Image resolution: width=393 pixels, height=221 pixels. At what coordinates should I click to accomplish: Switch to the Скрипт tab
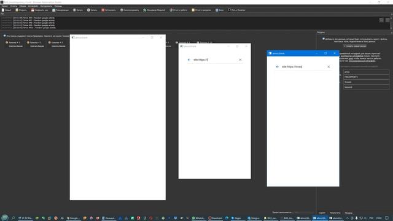(322, 213)
